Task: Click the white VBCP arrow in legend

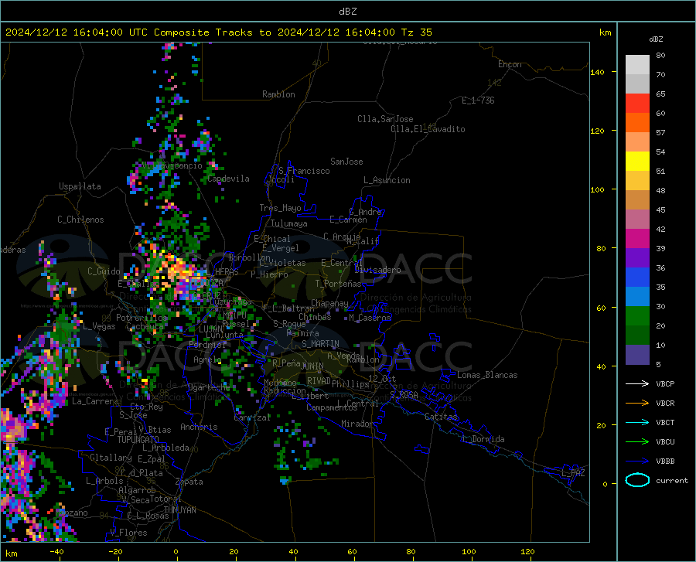Action: (637, 383)
